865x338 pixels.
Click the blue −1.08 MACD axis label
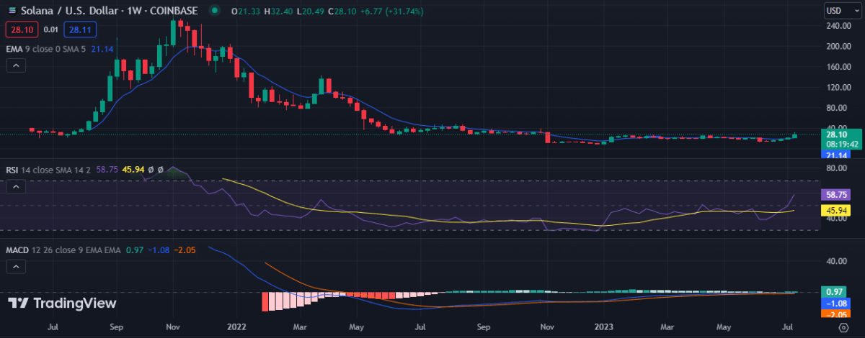[834, 303]
